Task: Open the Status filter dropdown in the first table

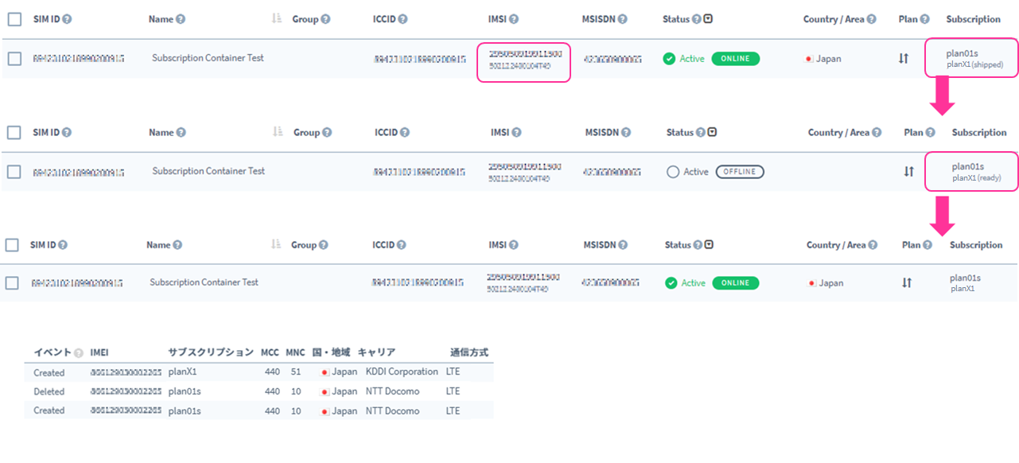Action: (708, 19)
